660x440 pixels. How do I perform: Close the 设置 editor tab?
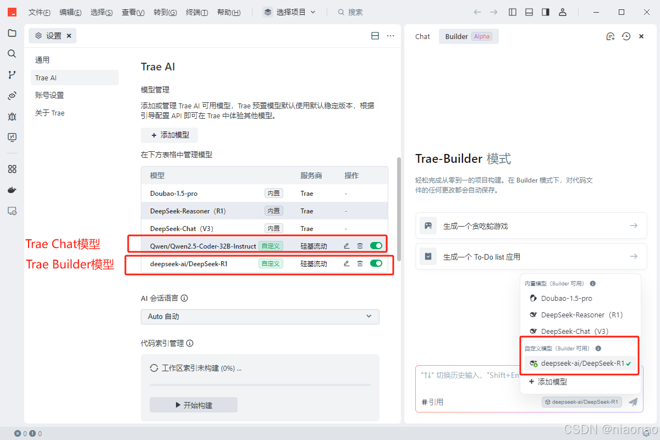tap(69, 36)
